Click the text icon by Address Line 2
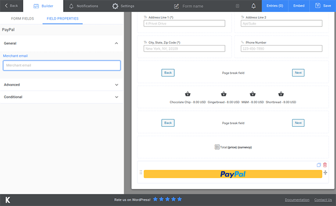The width and height of the screenshot is (336, 206). (x=242, y=17)
